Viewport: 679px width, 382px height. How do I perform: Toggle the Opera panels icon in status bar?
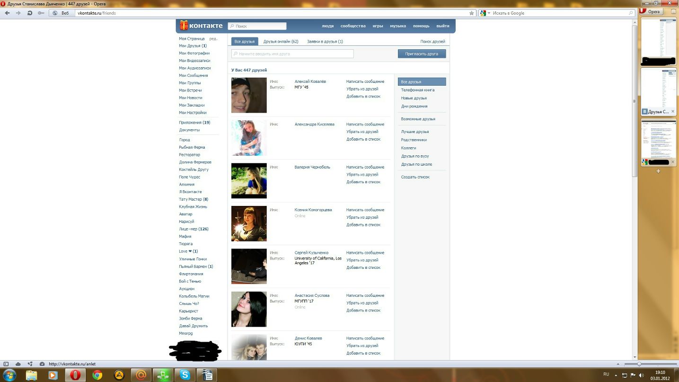(6, 364)
